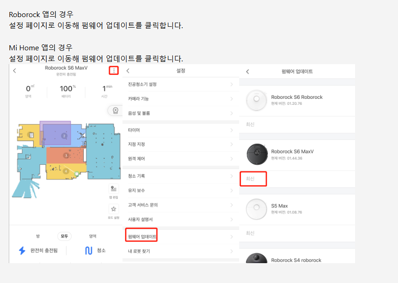
Task: Open the 맵 편집 map edit icon
Action: pyautogui.click(x=114, y=189)
